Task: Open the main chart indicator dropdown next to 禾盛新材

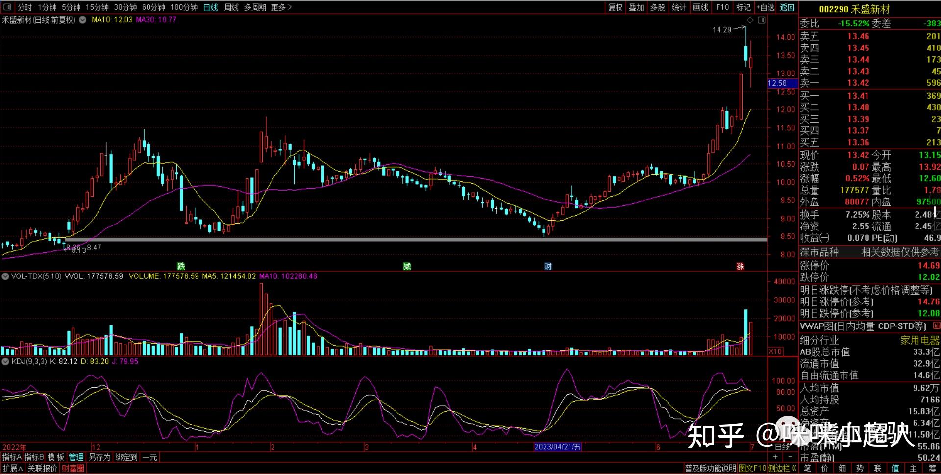Action: (x=83, y=20)
